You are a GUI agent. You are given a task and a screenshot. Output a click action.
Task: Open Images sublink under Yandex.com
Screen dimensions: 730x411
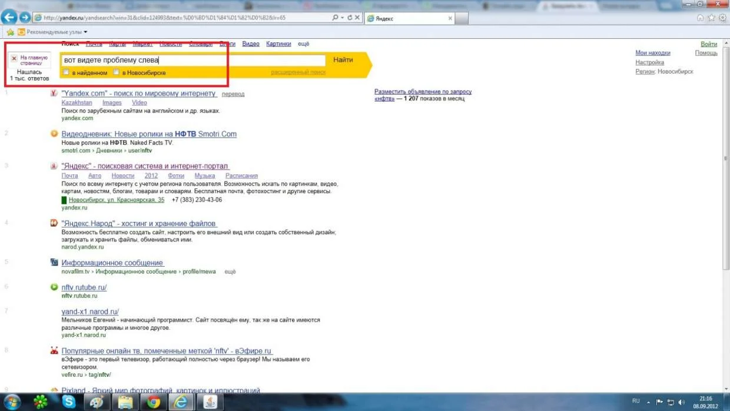[x=112, y=102]
